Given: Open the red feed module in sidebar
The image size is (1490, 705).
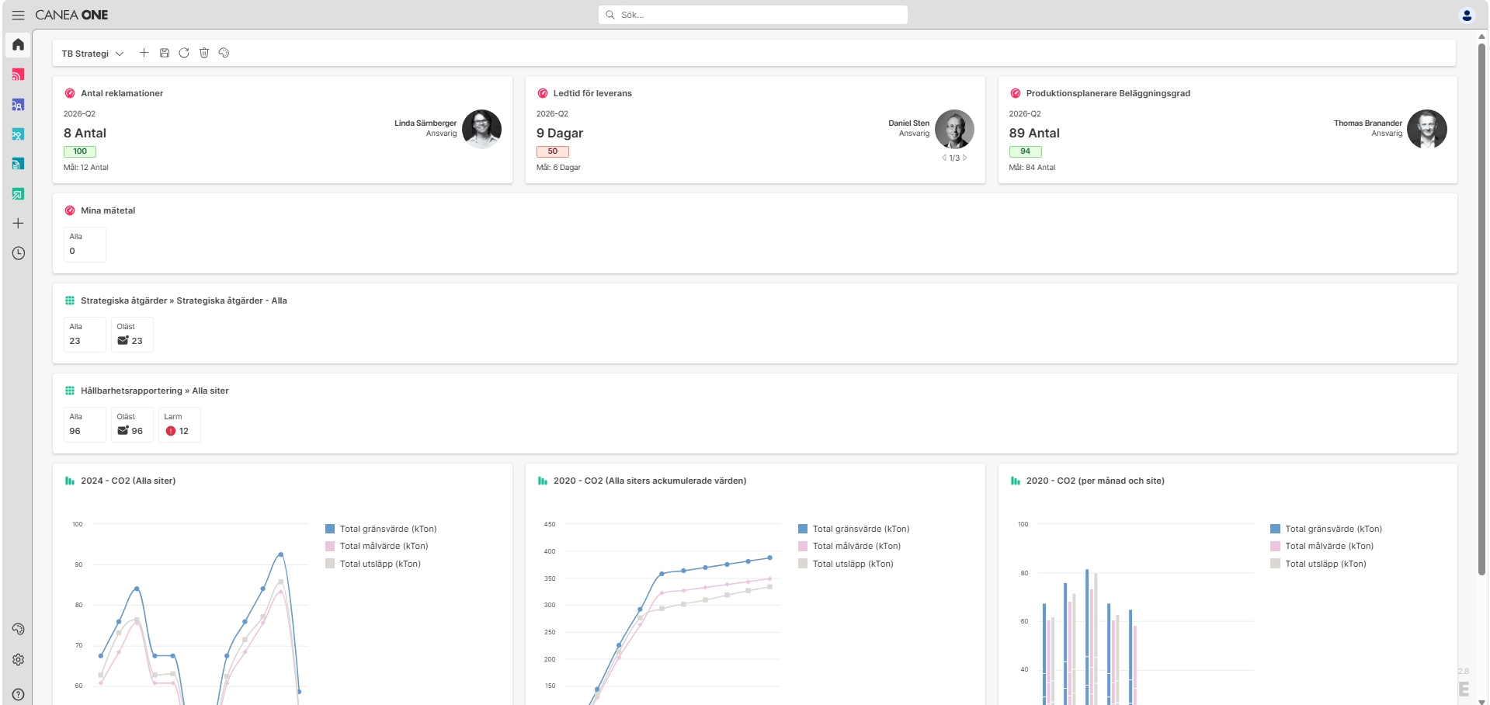Looking at the screenshot, I should point(18,75).
